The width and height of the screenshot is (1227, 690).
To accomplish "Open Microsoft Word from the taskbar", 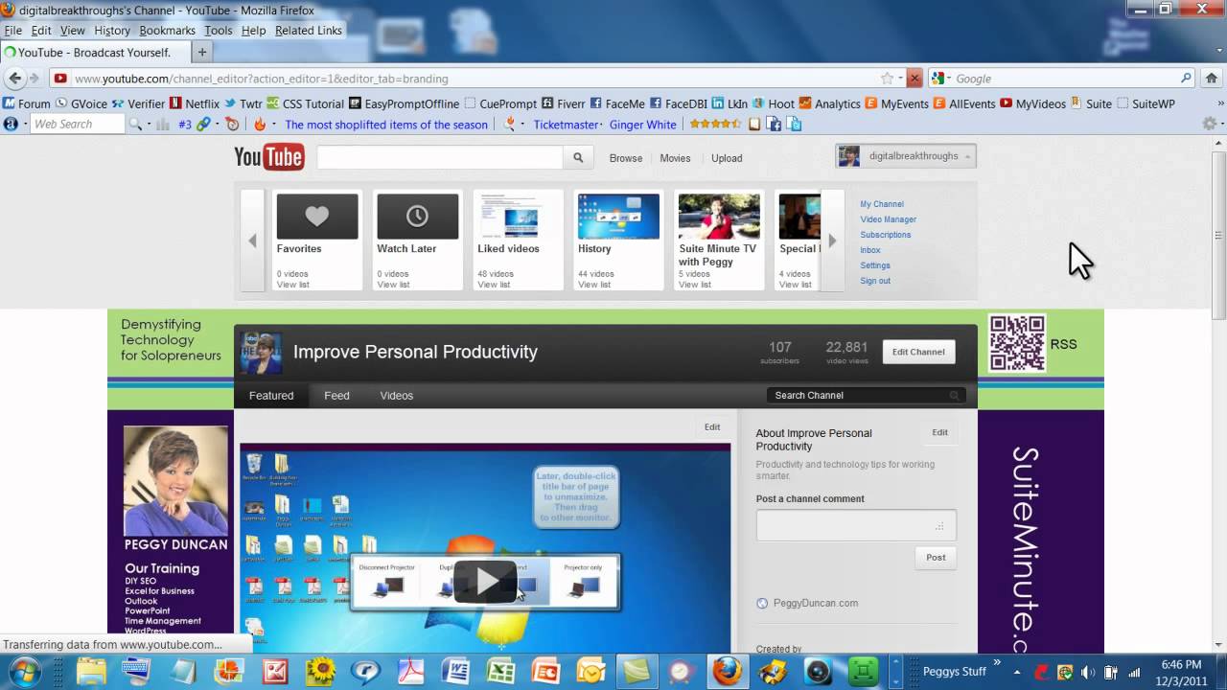I will [x=454, y=671].
